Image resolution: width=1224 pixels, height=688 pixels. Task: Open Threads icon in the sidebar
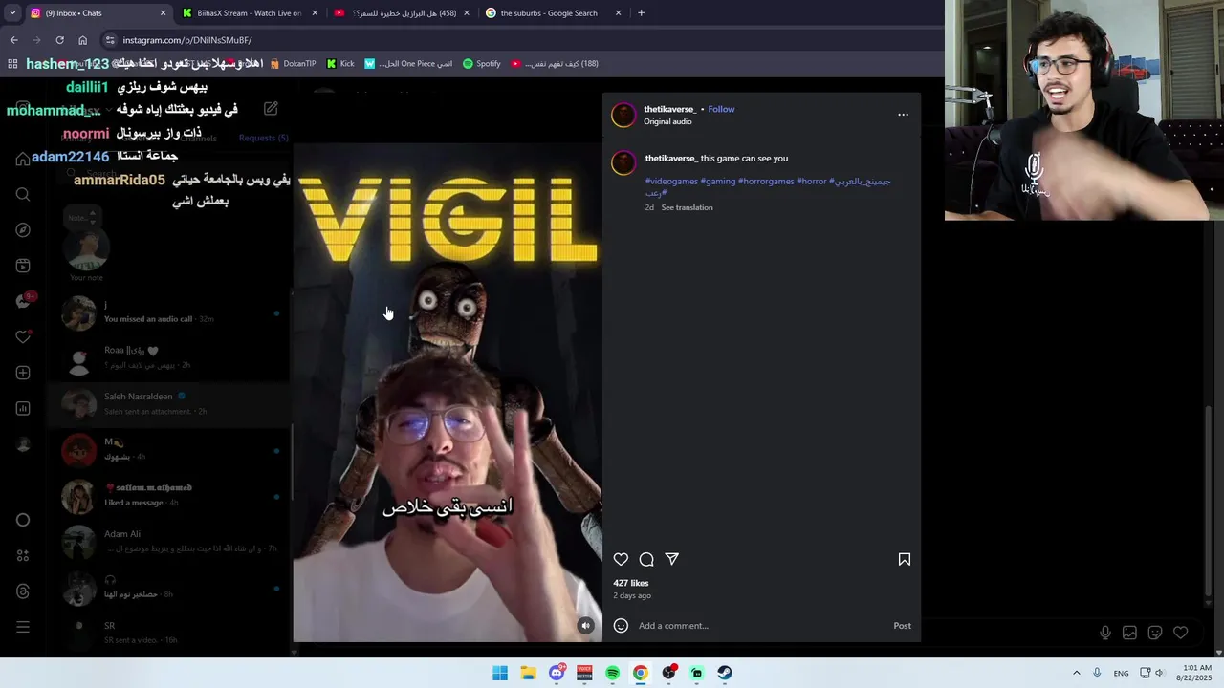tap(23, 591)
